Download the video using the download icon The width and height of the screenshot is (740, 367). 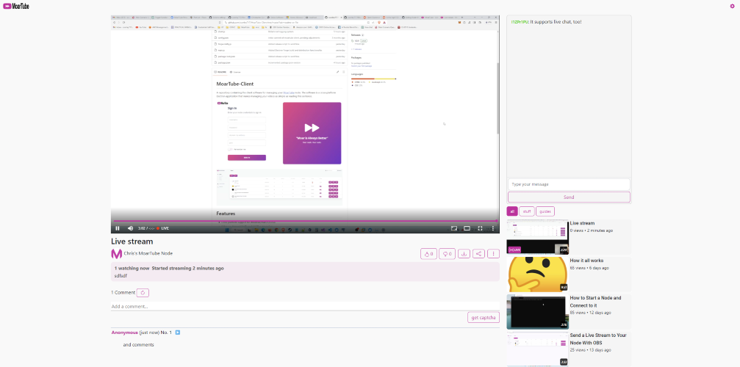464,254
